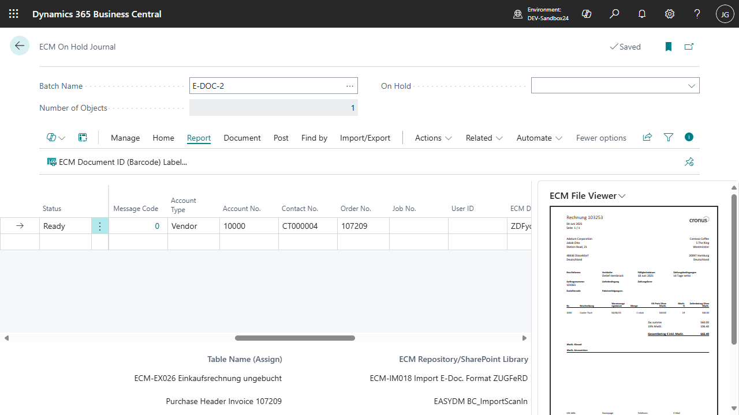
Task: Open the help question mark
Action: click(x=697, y=14)
